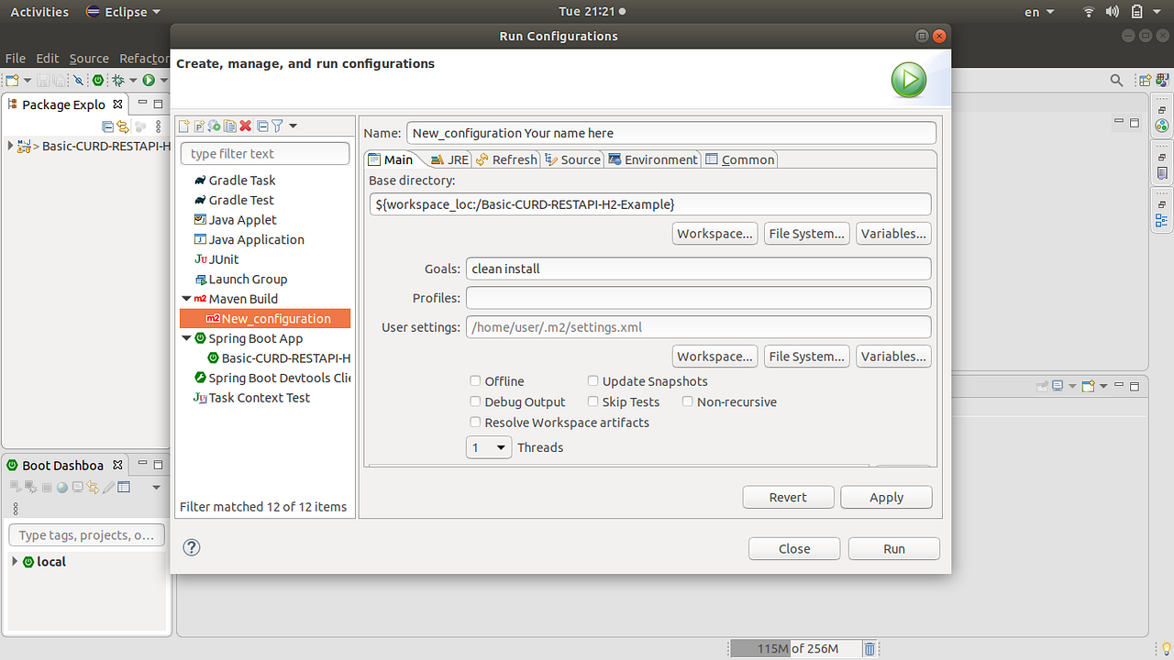Click the New wizard icon in Eclipse toolbar
Screen dimensions: 1174x660
[13, 81]
